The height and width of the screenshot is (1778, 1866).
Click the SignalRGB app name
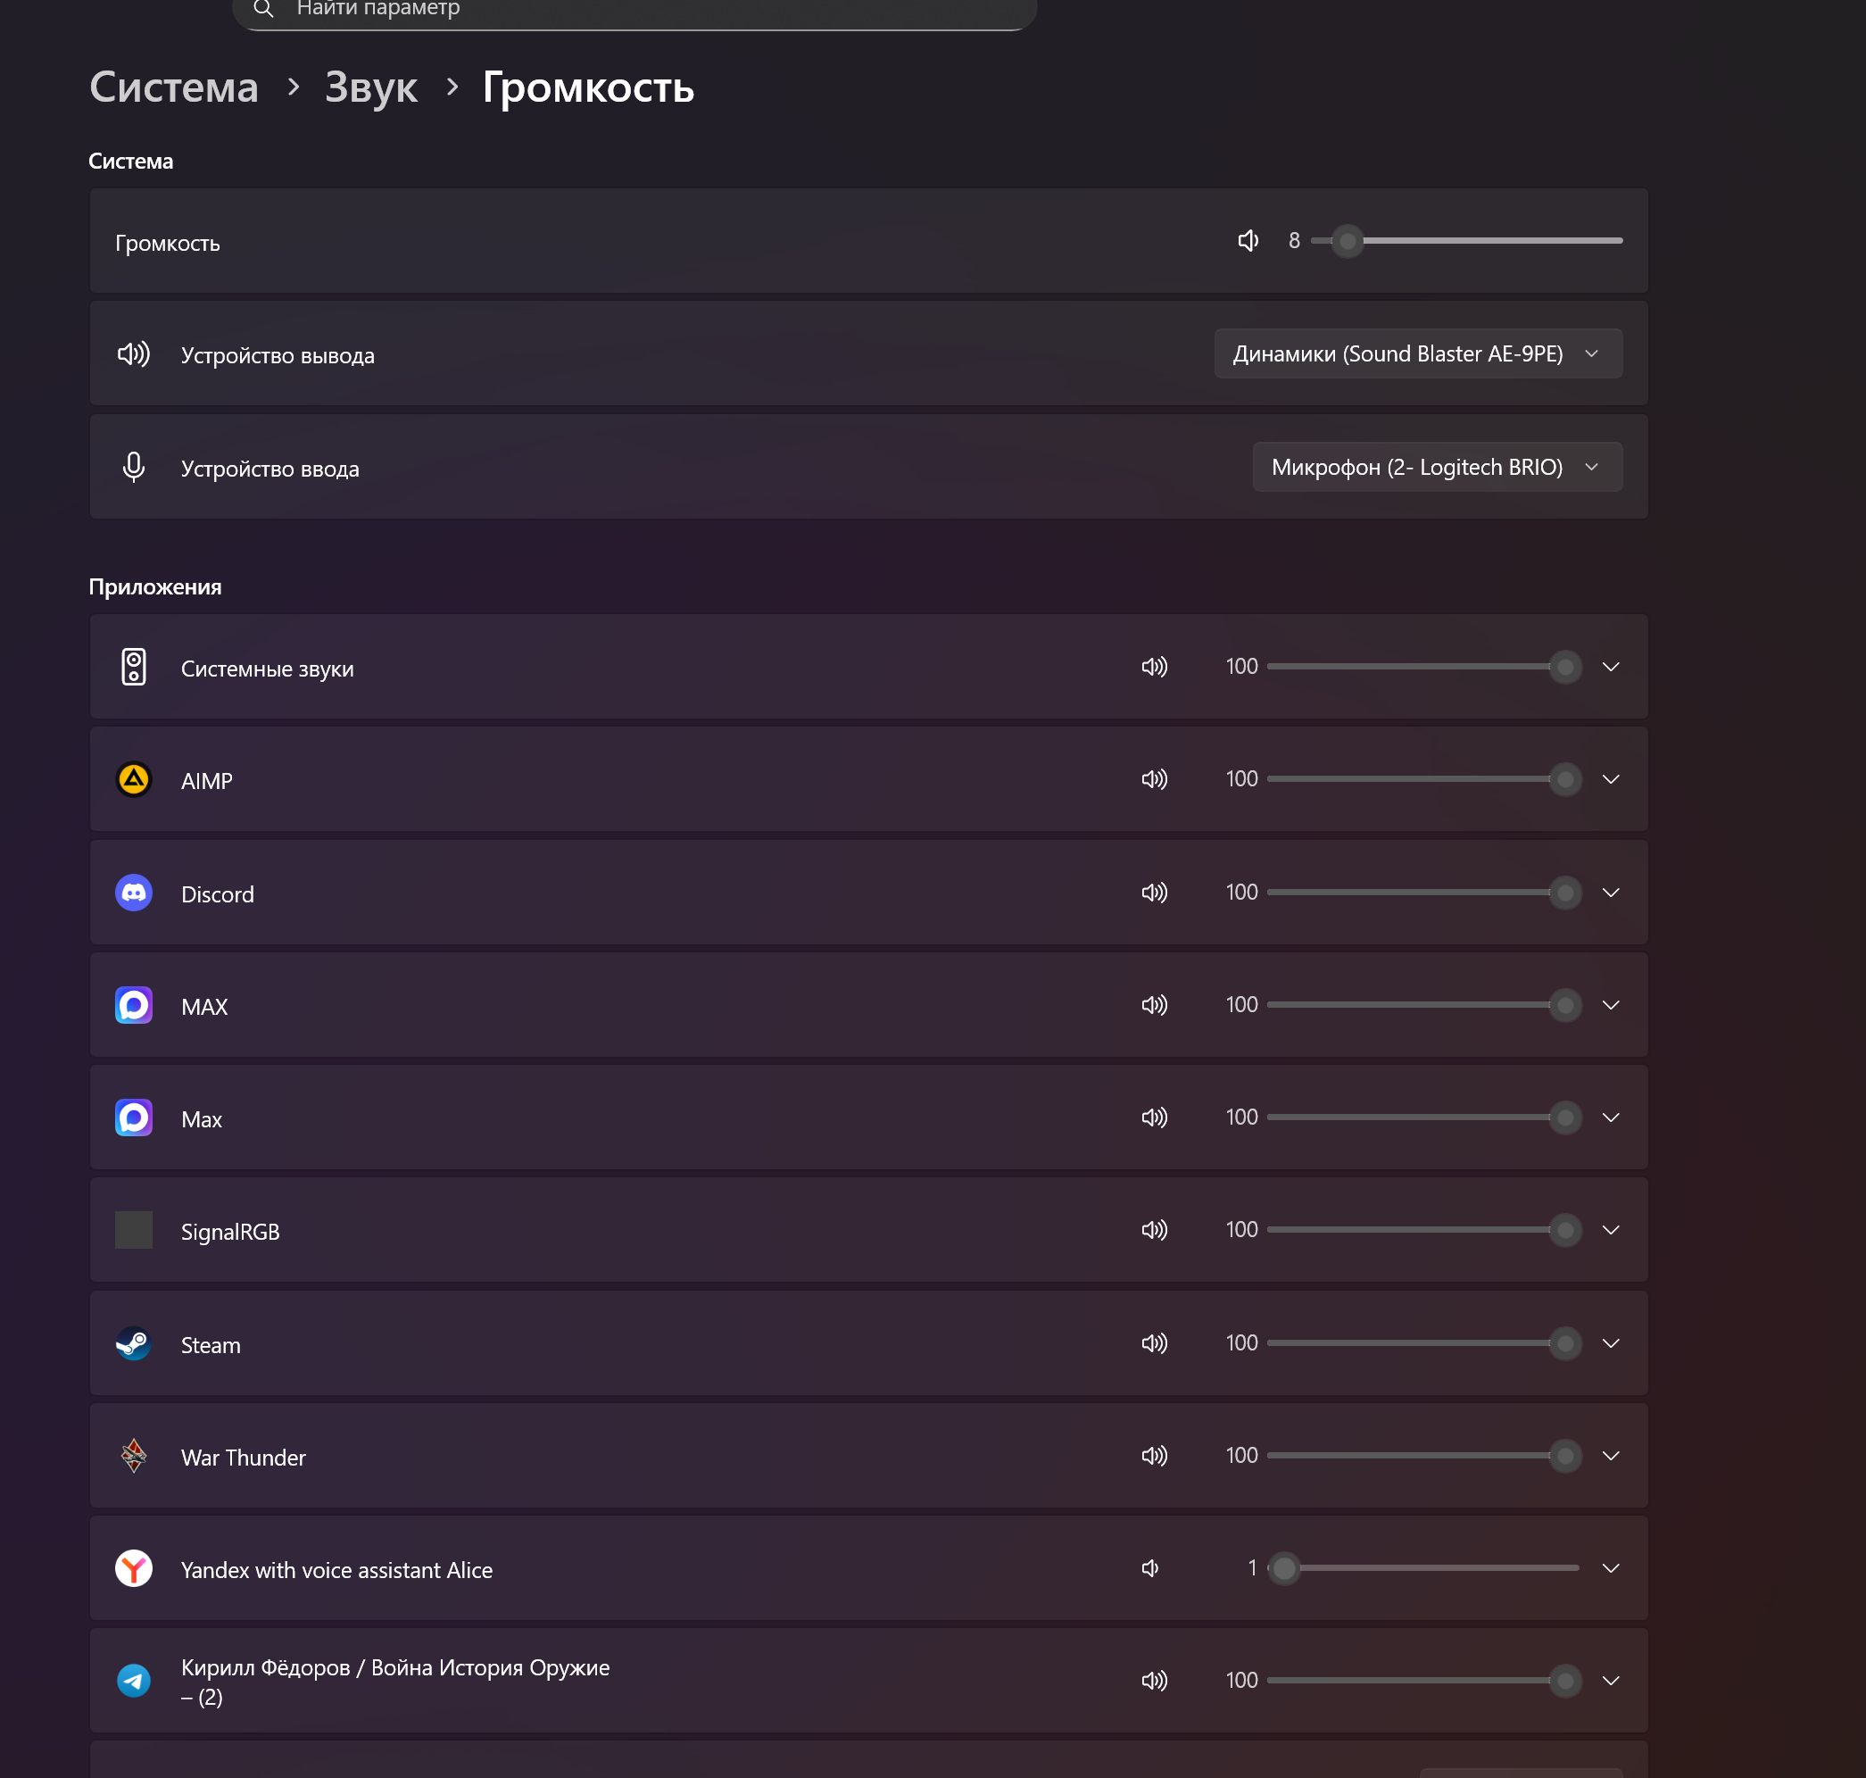(x=230, y=1232)
